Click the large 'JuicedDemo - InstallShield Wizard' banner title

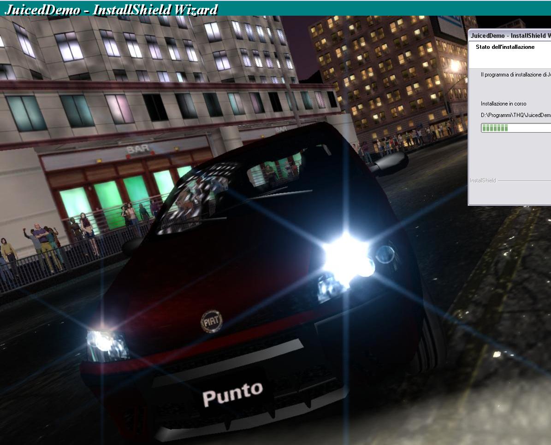111,10
